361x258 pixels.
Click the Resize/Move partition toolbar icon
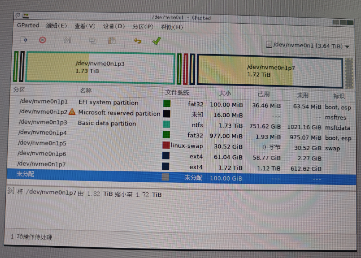pyautogui.click(x=67, y=40)
